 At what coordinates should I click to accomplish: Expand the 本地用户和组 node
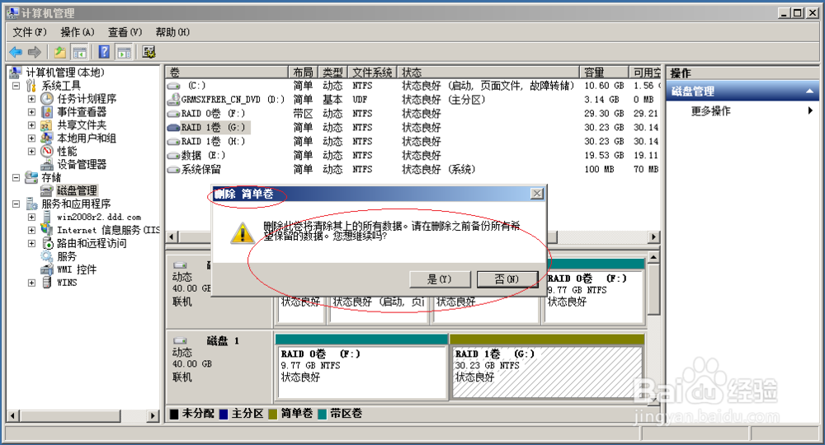click(x=31, y=138)
